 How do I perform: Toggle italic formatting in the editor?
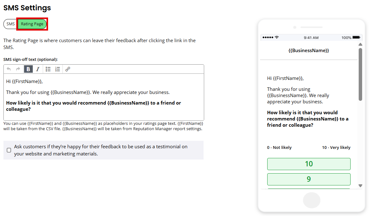point(38,69)
